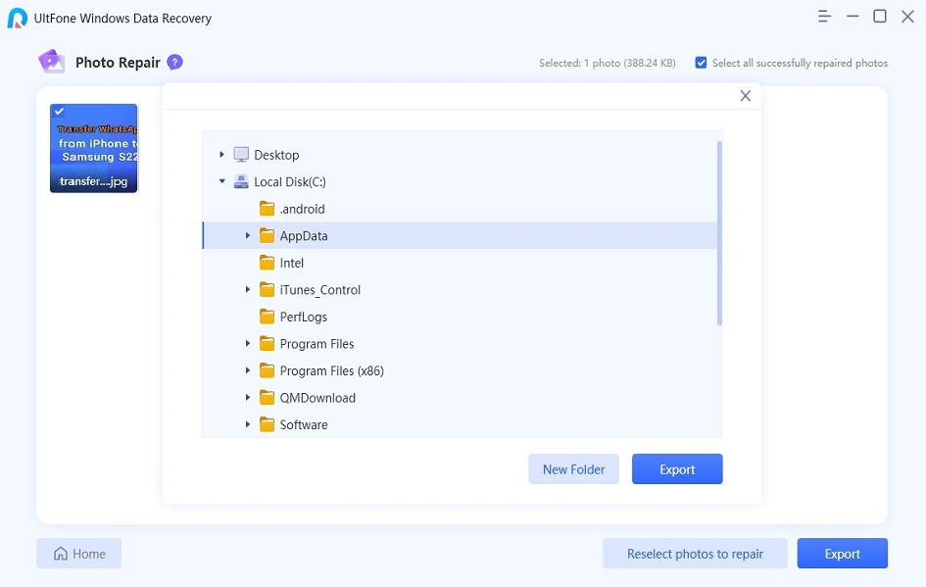The height and width of the screenshot is (587, 926).
Task: Click the Software folder icon
Action: pyautogui.click(x=267, y=424)
